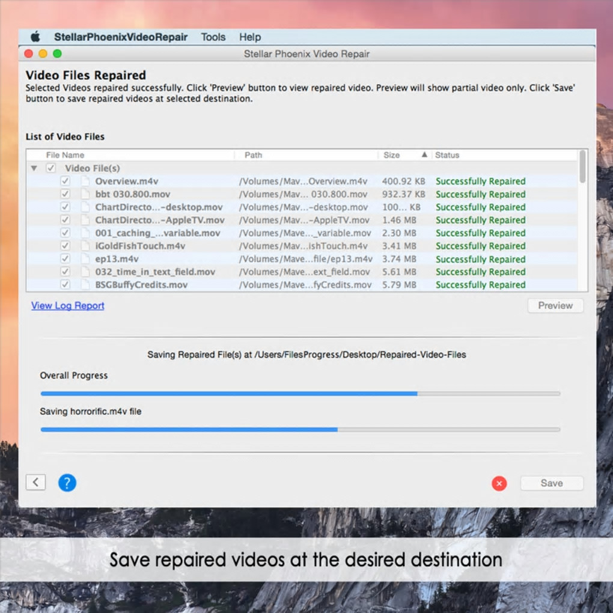Uncheck the 032_time_in_text_field.mov checkbox
This screenshot has height=613, width=613.
[x=66, y=271]
